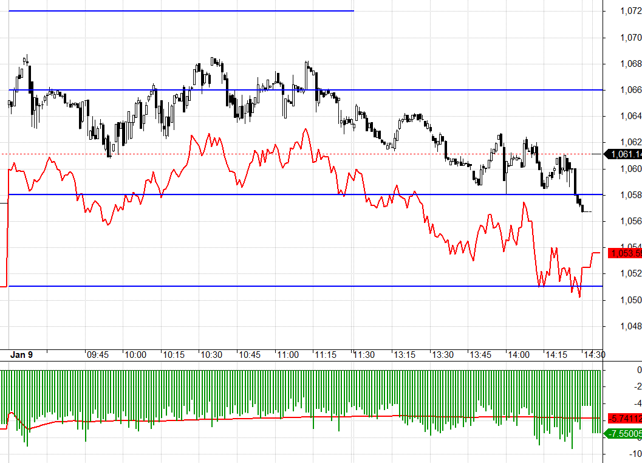
Task: Select the 13:15 time axis label
Action: pyautogui.click(x=405, y=355)
